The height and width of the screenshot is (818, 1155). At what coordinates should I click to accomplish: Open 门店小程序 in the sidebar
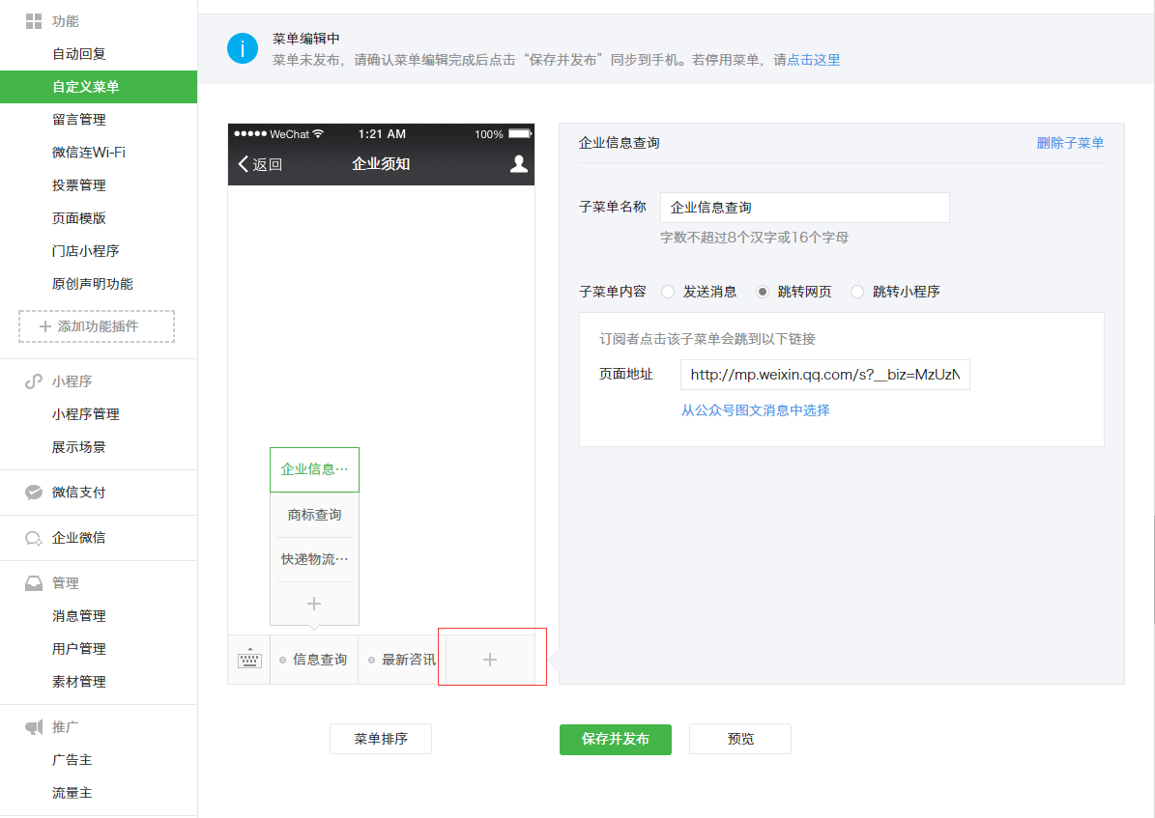tap(86, 251)
